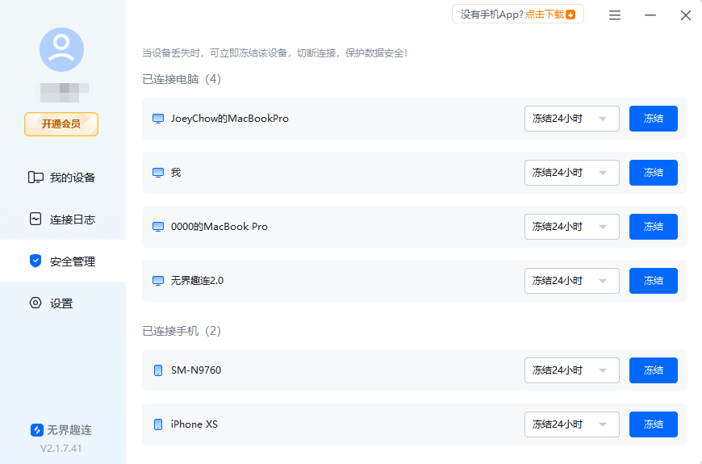Minimize the window
Image resolution: width=702 pixels, height=464 pixels.
point(650,15)
